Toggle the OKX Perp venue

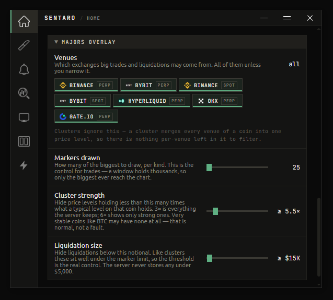click(x=217, y=101)
